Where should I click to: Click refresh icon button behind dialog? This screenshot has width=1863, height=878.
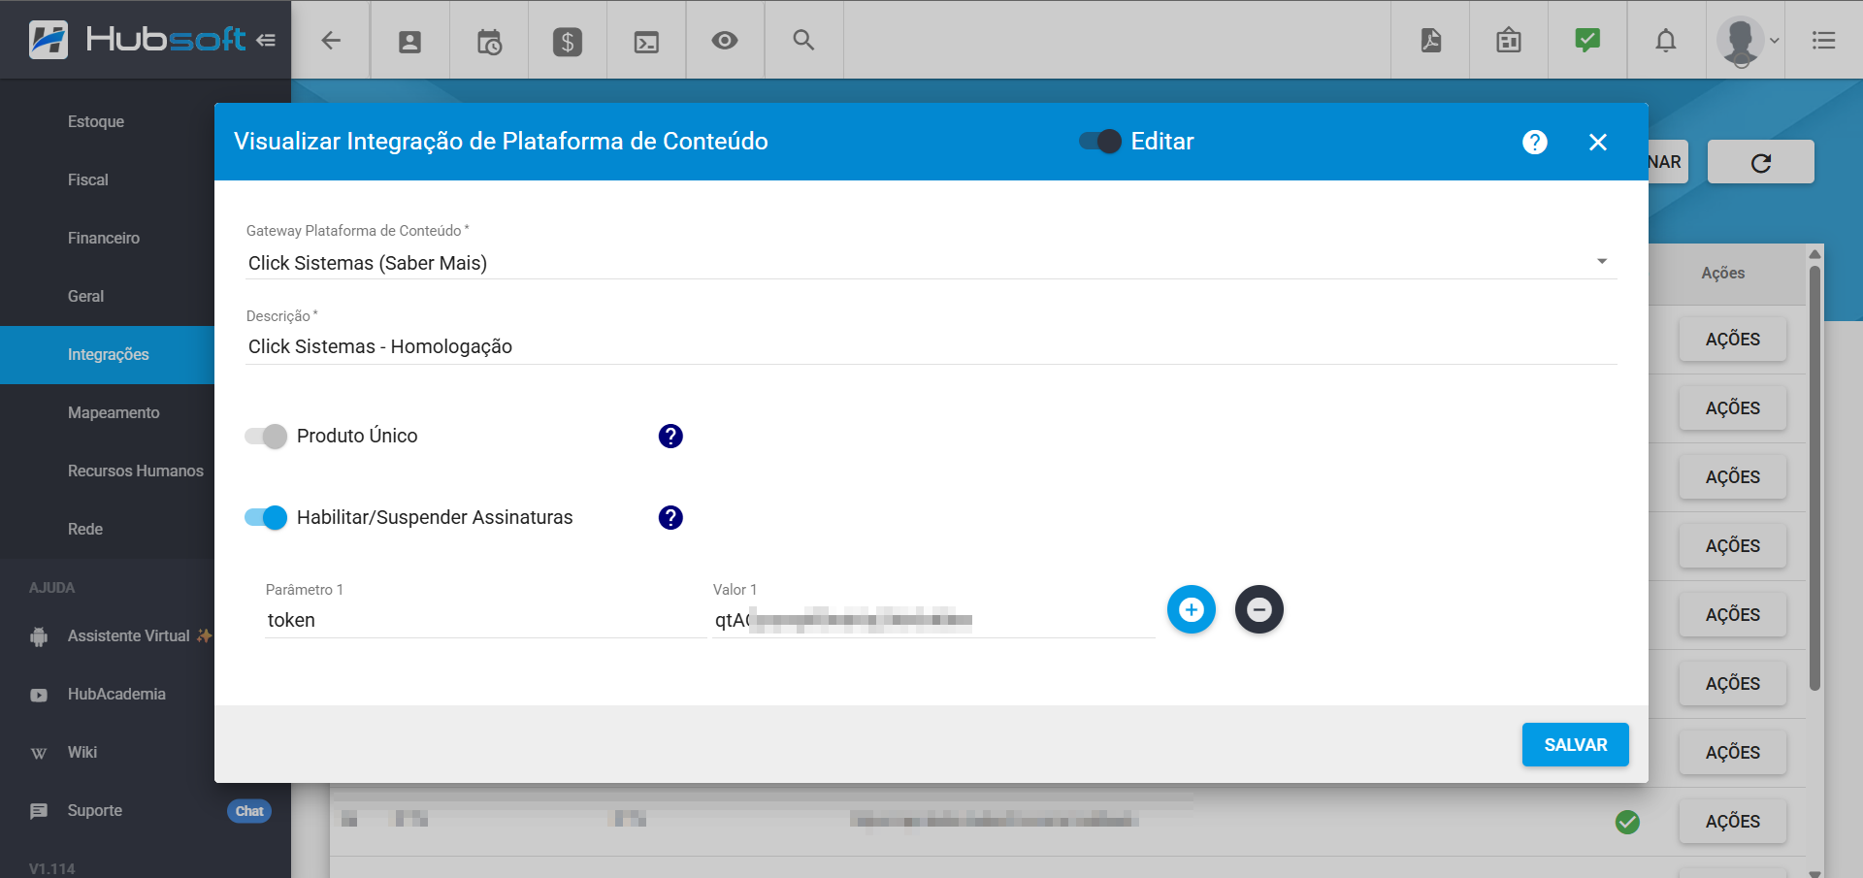(x=1761, y=162)
